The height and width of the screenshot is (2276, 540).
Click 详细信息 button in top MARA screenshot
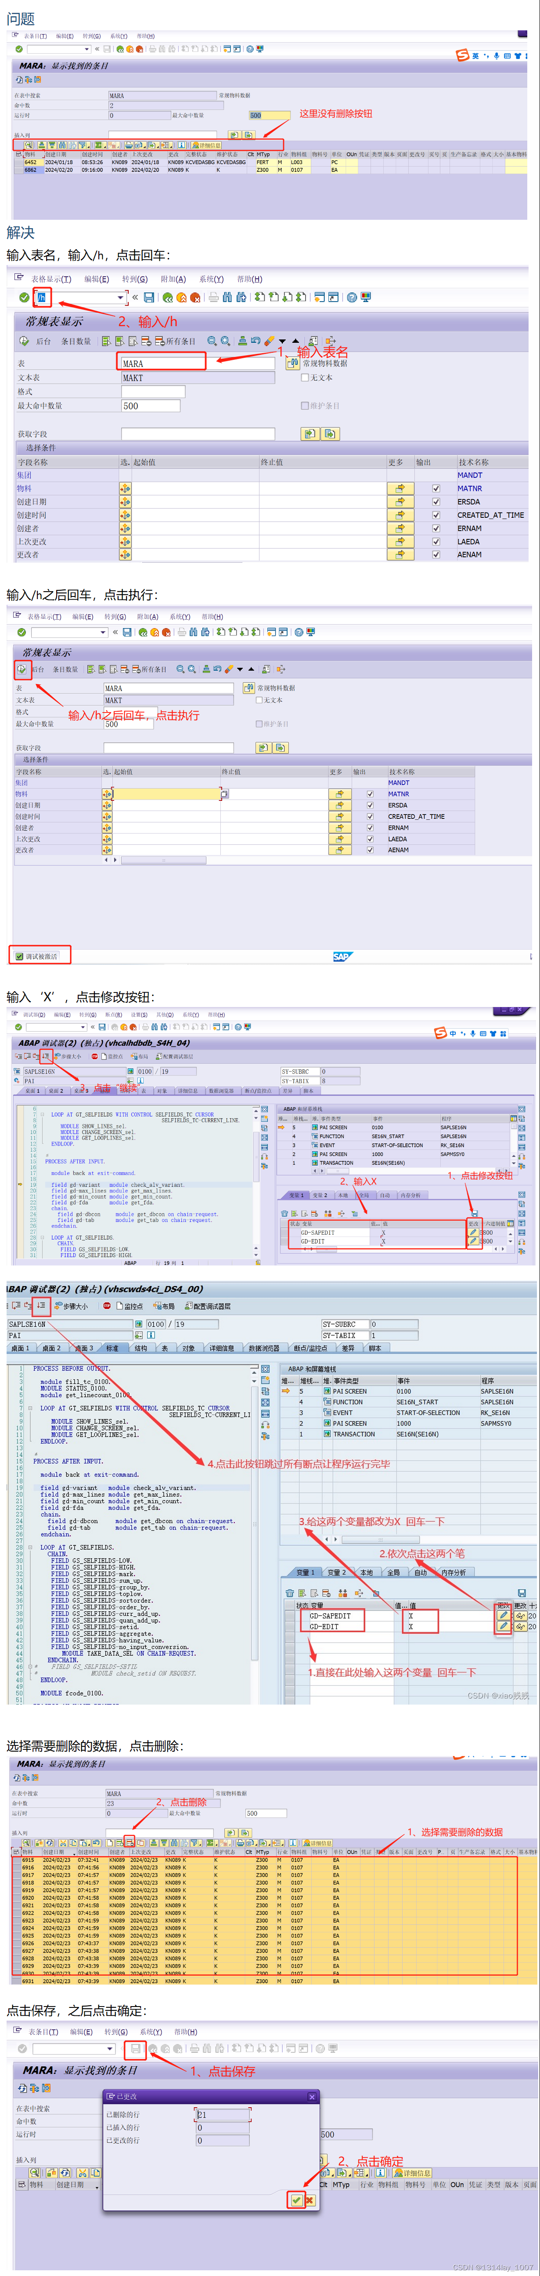pyautogui.click(x=206, y=145)
